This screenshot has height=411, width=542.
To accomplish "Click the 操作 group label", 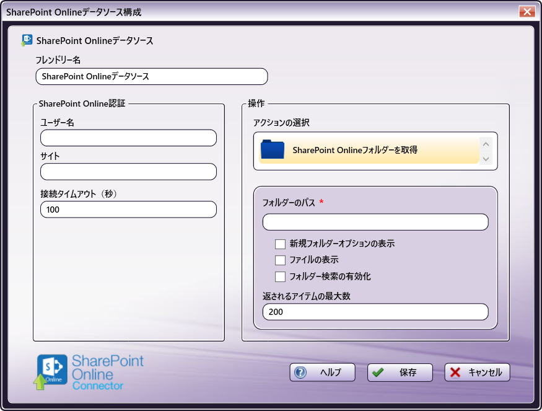I will coord(256,103).
